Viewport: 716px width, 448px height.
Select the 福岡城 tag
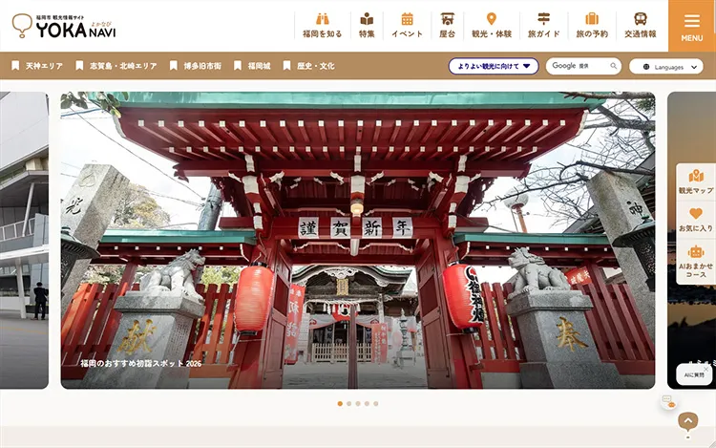[253, 66]
